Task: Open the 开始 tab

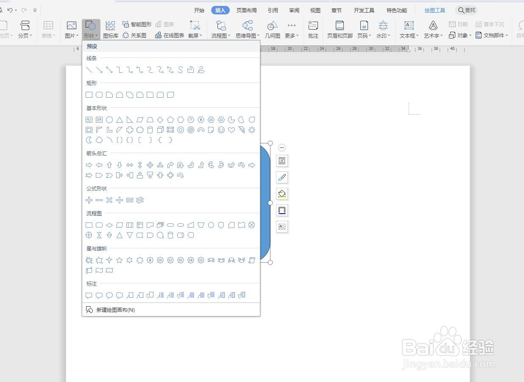Action: tap(199, 10)
